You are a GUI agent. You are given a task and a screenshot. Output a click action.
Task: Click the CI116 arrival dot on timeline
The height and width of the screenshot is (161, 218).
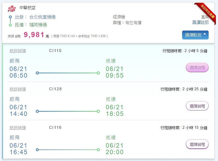pyautogui.click(x=98, y=150)
